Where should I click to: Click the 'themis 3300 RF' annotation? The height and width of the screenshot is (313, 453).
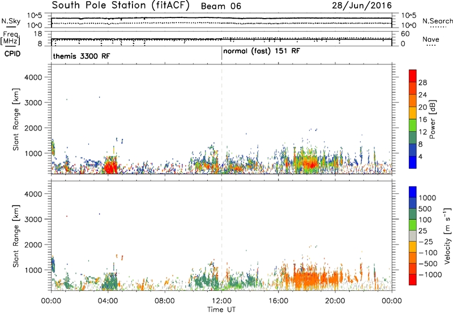[82, 56]
